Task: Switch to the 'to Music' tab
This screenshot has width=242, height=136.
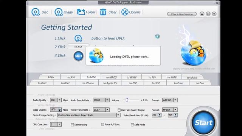Action: tap(192, 77)
